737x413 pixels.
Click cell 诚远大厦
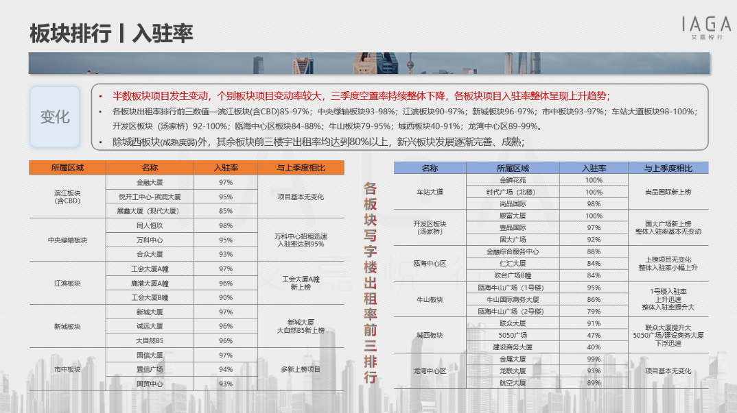[x=150, y=326]
